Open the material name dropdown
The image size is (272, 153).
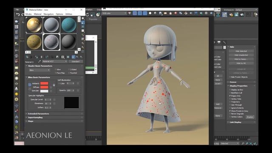[55, 62]
